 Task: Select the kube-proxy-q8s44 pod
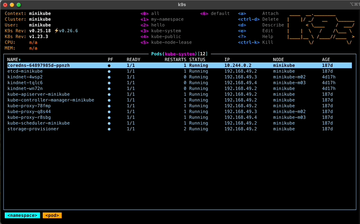tap(180, 111)
